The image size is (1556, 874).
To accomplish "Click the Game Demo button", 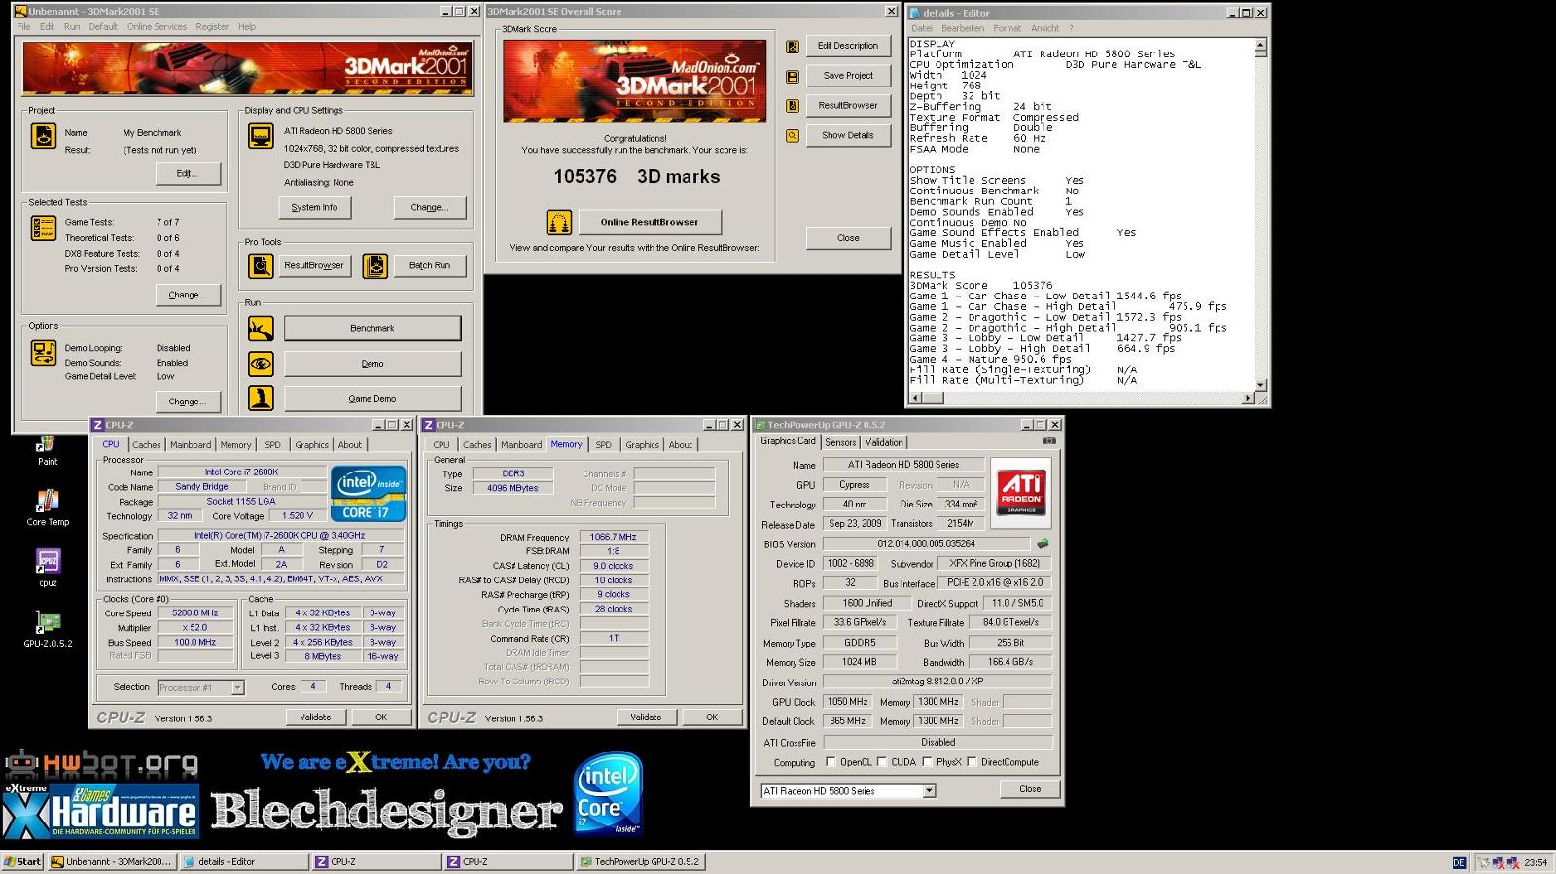I will [372, 399].
